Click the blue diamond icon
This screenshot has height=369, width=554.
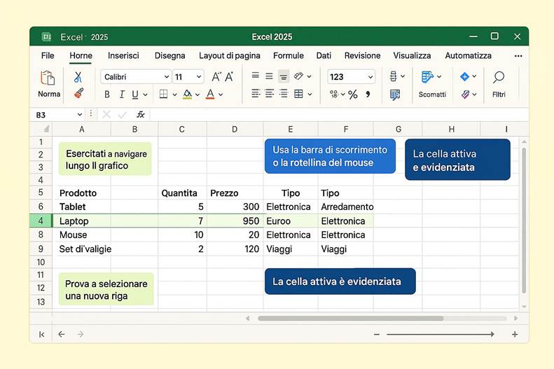(464, 76)
